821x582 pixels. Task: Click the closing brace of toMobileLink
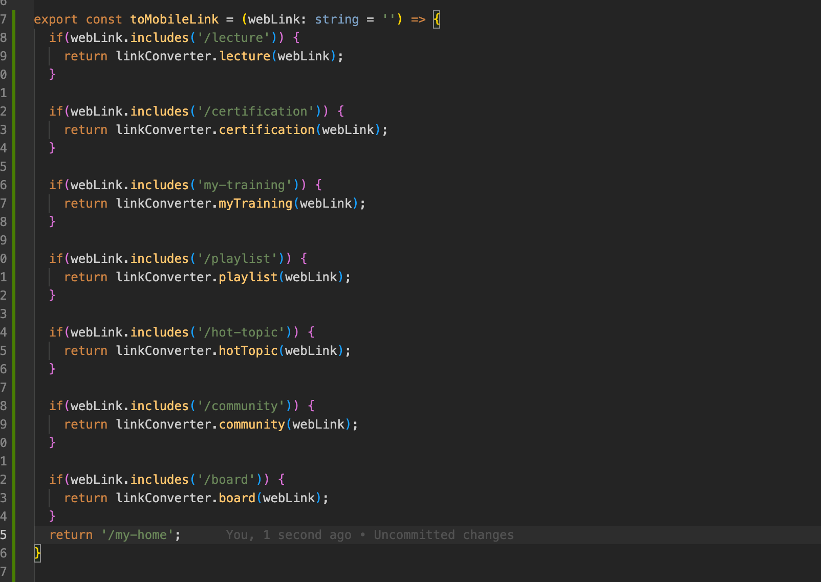[37, 553]
